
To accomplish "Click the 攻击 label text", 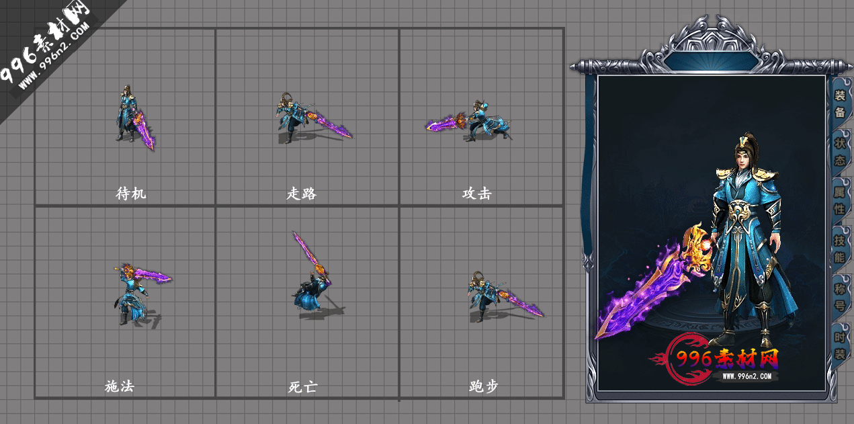I will 477,194.
